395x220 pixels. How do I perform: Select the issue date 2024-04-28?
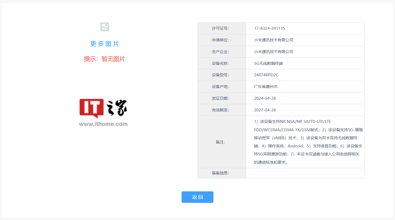(265, 98)
